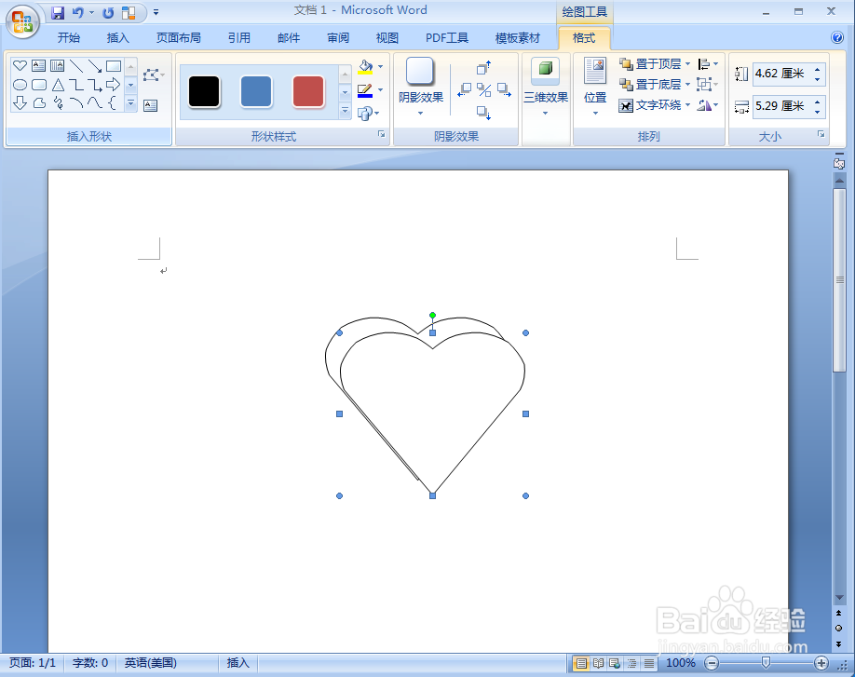
Task: Click the 置于顶层 button
Action: 650,64
